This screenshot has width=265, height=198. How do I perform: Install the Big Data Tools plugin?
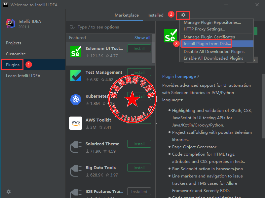click(139, 168)
